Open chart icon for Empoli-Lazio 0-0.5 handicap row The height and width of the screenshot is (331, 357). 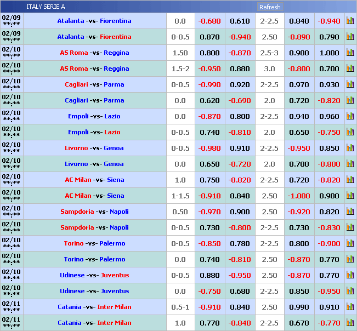pyautogui.click(x=350, y=133)
